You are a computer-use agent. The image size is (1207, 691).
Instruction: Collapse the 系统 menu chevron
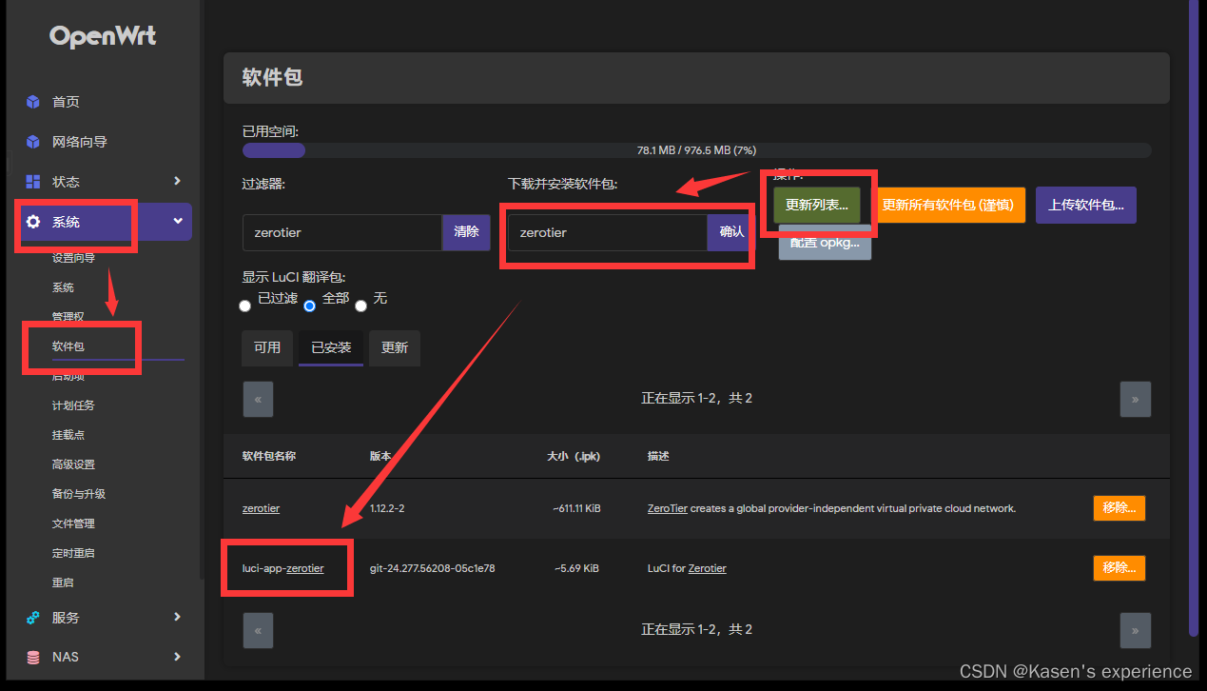177,221
